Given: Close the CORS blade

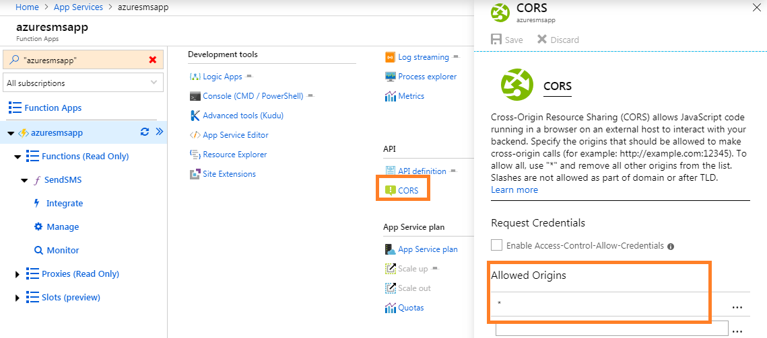Looking at the screenshot, I should click(x=756, y=7).
